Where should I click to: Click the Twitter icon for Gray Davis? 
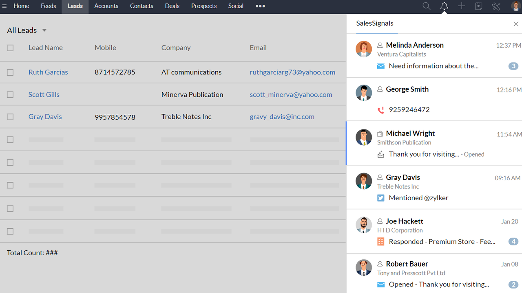pyautogui.click(x=380, y=198)
